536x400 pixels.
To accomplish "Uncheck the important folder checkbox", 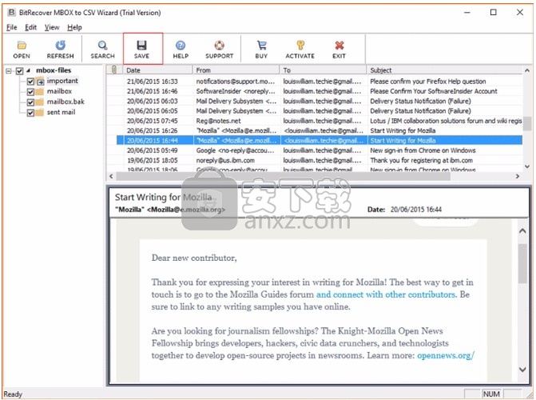I will [x=30, y=82].
